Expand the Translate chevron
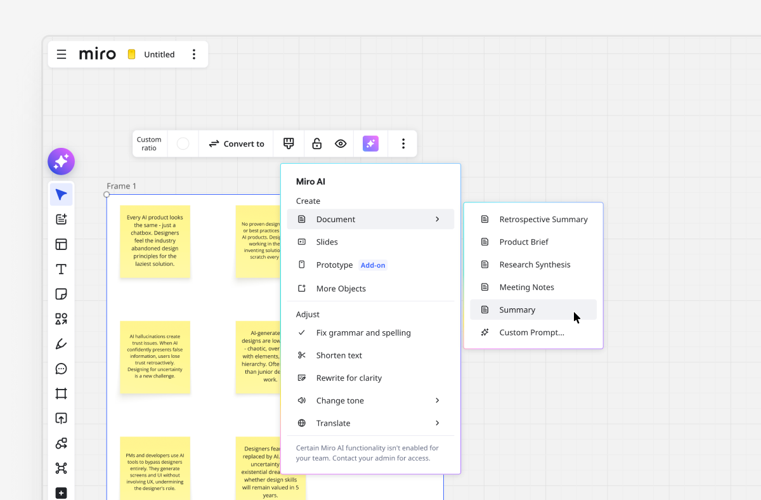 coord(438,423)
